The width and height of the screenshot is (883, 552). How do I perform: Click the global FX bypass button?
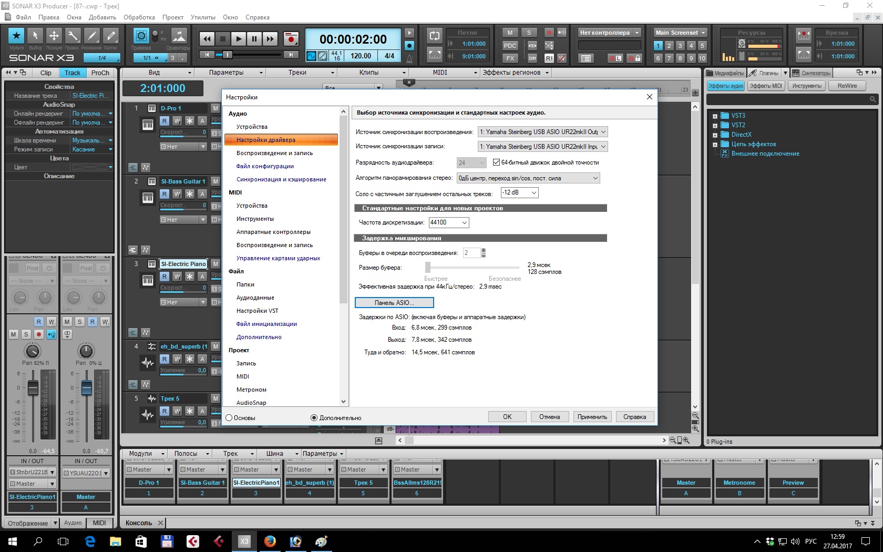point(510,58)
